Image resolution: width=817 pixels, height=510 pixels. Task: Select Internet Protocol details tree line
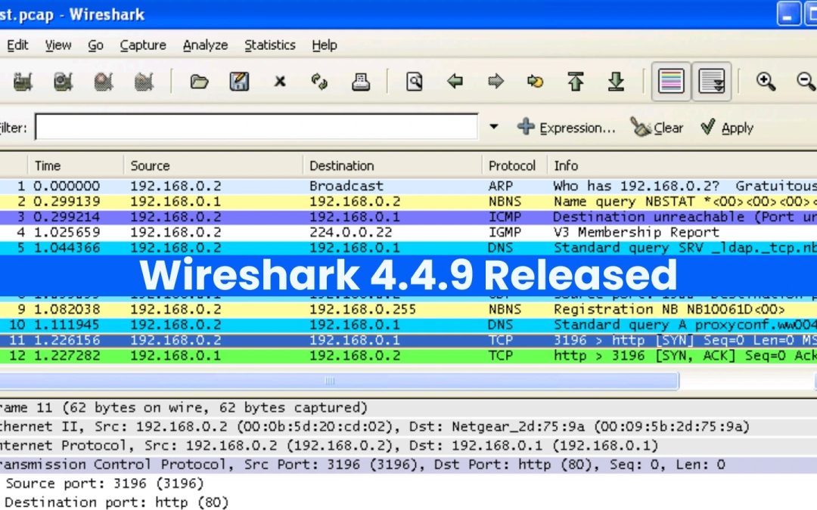tap(408, 446)
